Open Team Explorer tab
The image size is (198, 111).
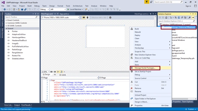(x=187, y=102)
